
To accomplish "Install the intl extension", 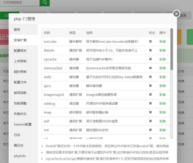I will 162,130.
